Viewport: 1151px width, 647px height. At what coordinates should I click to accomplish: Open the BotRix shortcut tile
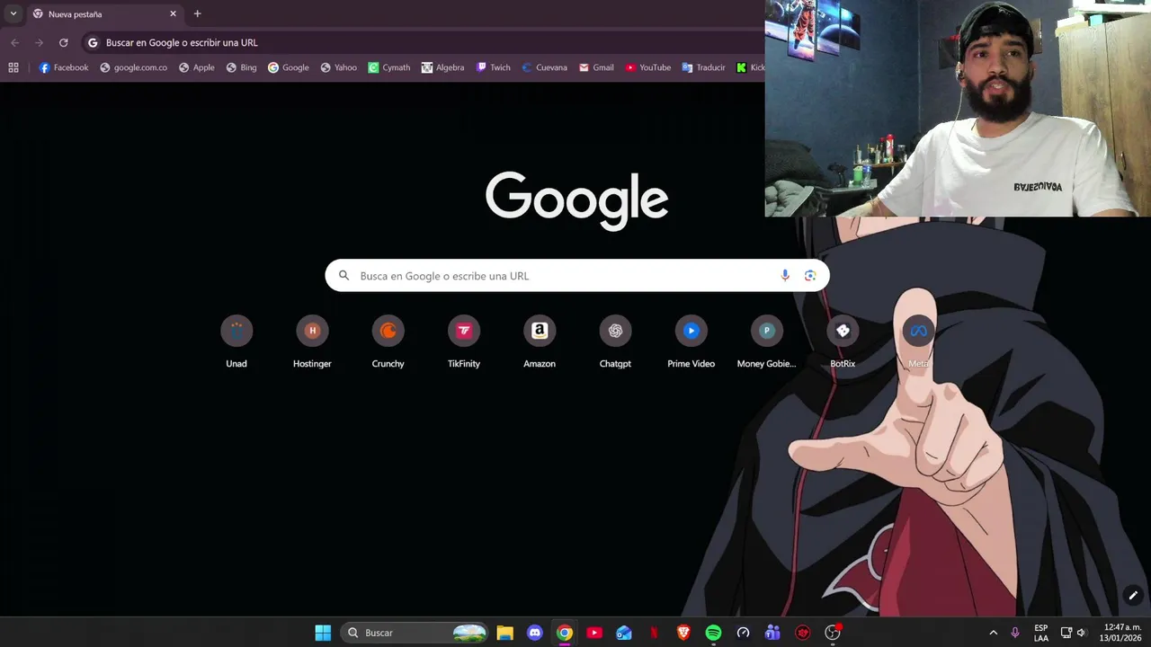point(843,341)
